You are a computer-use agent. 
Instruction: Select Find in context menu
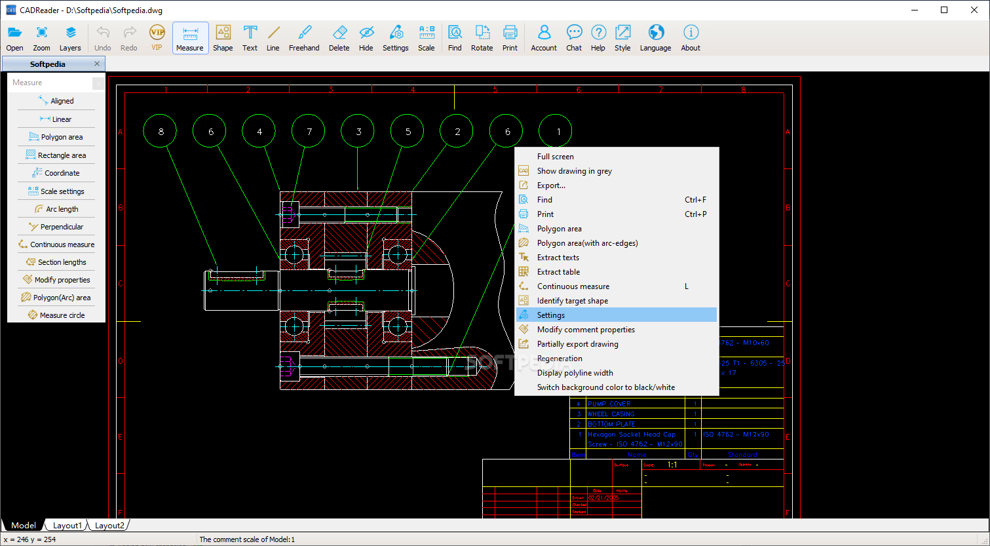pyautogui.click(x=617, y=200)
